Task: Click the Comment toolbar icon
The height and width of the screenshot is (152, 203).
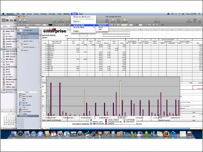Action: click(125, 20)
